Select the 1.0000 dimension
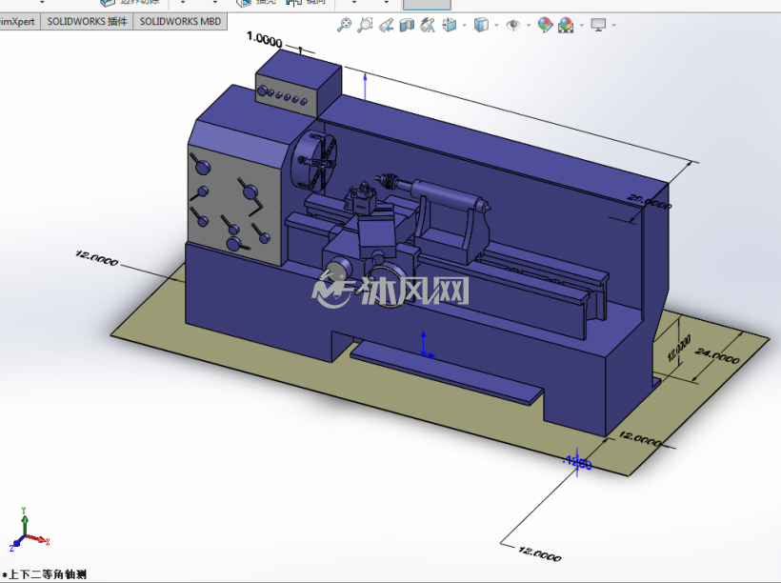Image resolution: width=781 pixels, height=583 pixels. click(265, 39)
